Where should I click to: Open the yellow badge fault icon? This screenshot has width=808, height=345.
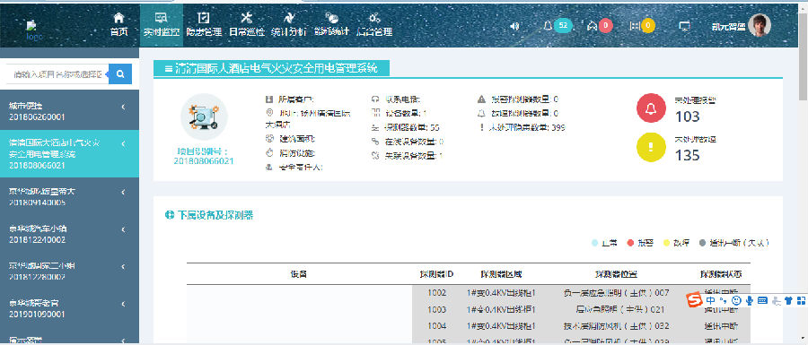coord(643,25)
